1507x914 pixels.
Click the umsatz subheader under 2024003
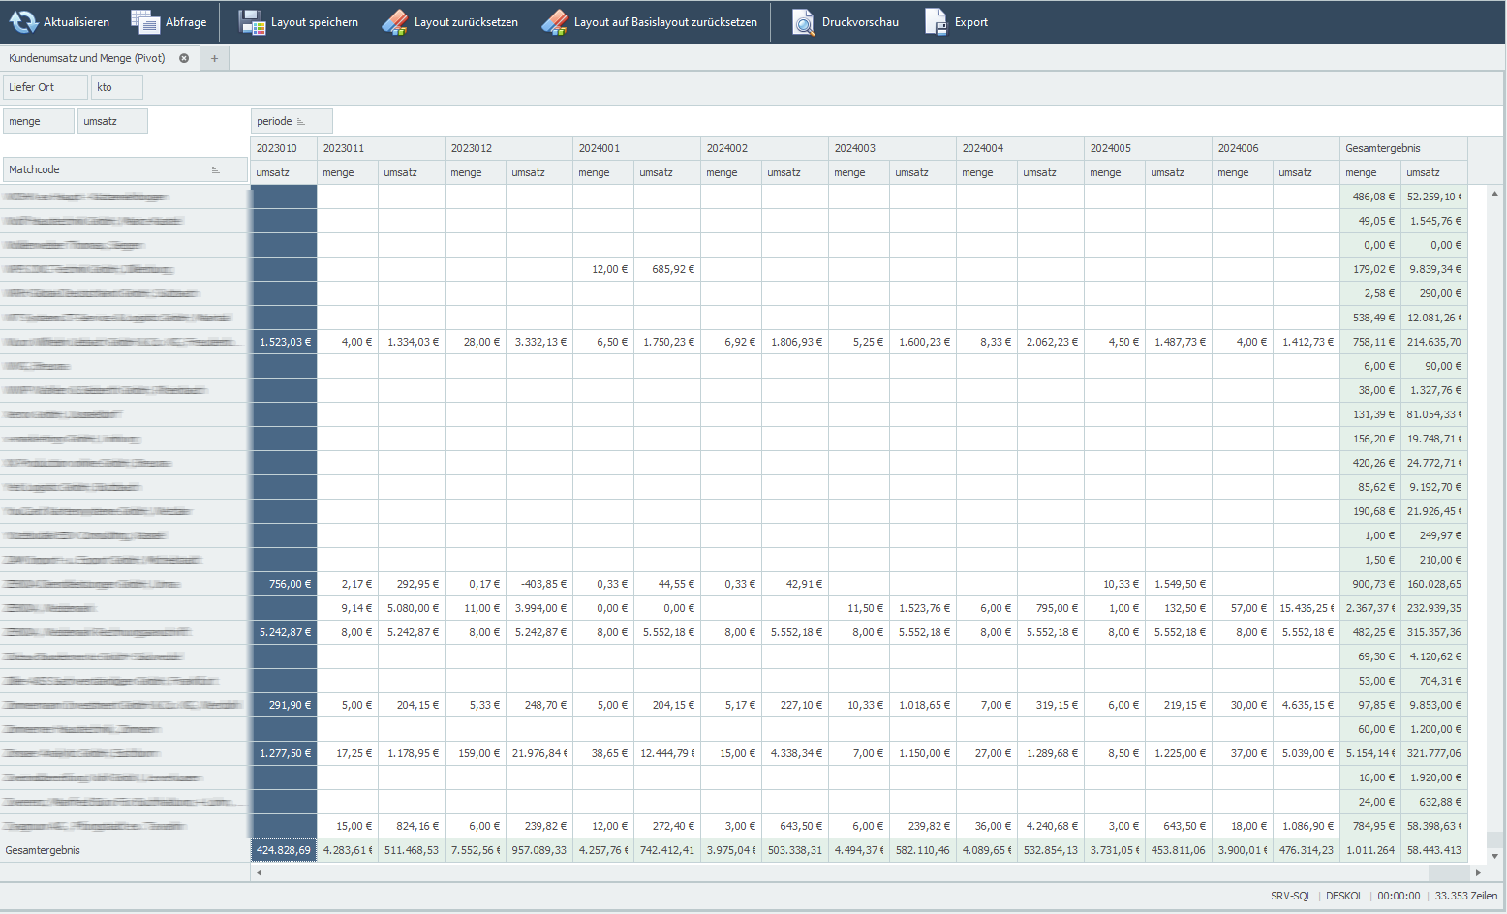tap(923, 172)
